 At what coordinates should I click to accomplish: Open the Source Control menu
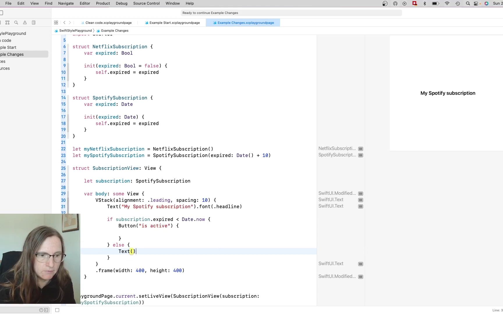click(146, 3)
